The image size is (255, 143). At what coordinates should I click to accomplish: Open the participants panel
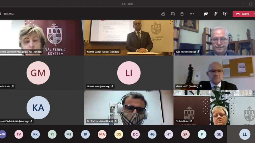(x=163, y=14)
